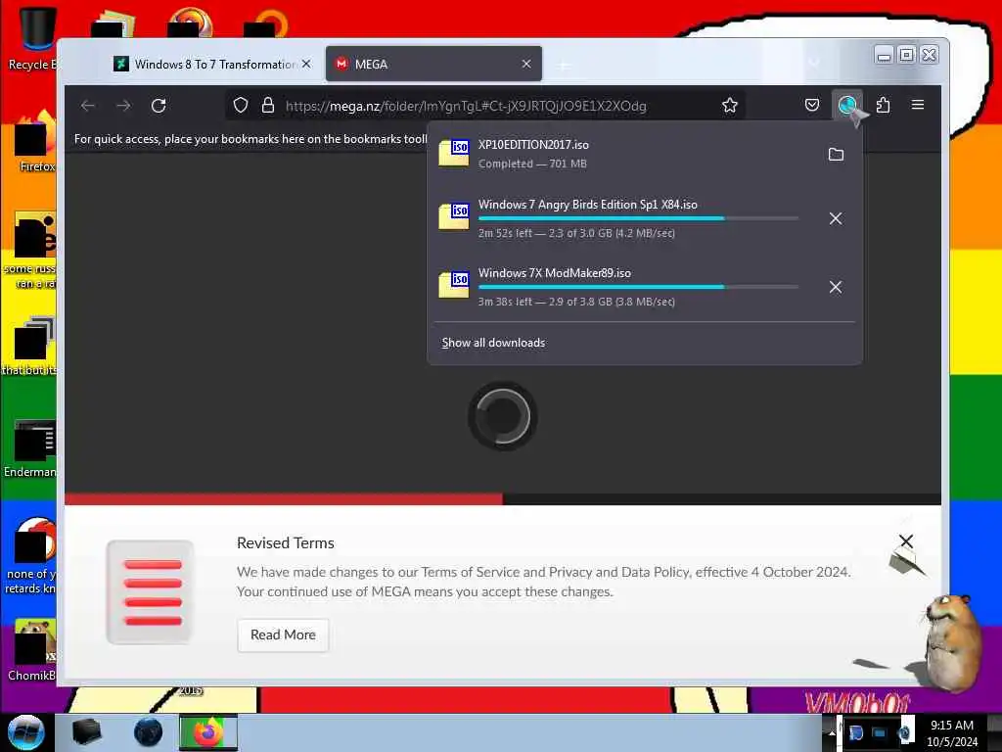
Task: Click the XP10EDITION2017.iso file icon
Action: point(454,153)
